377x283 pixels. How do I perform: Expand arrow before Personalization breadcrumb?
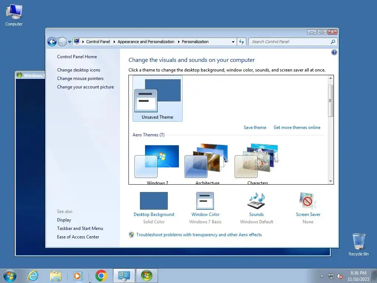click(x=179, y=42)
